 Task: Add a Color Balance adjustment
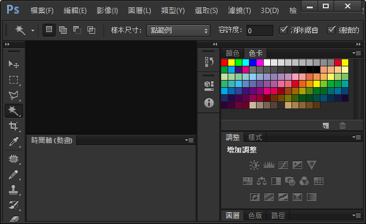(262, 181)
